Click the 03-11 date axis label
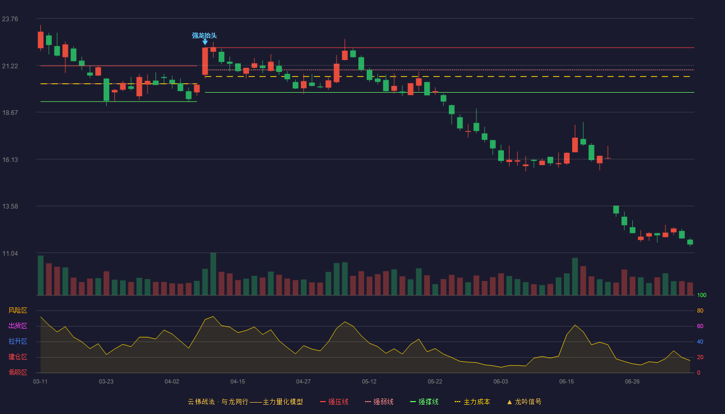The image size is (725, 414). pos(40,381)
